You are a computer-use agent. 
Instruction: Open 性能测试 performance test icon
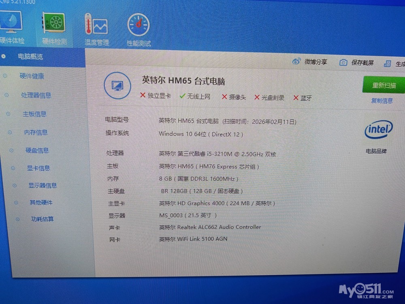click(139, 26)
